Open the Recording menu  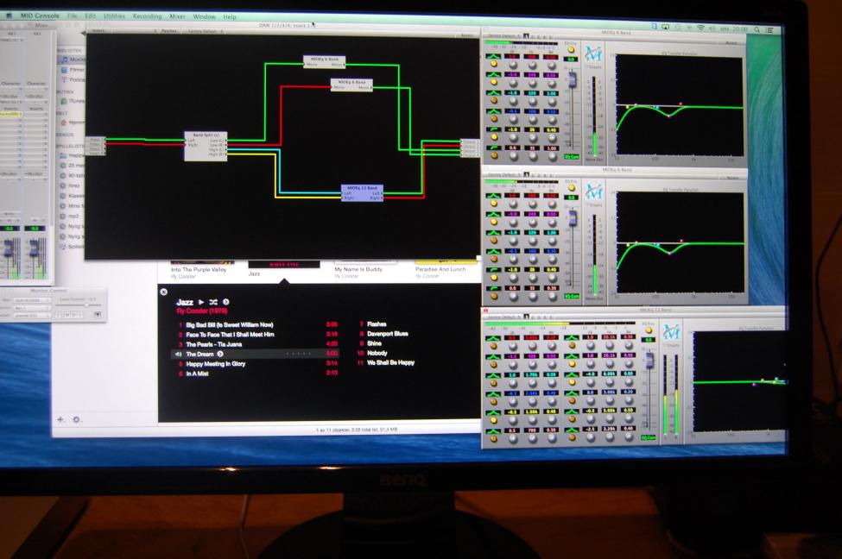point(147,16)
